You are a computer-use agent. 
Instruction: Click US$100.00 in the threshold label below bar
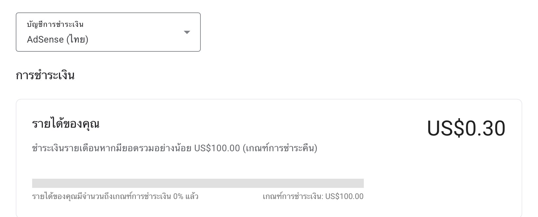(344, 196)
